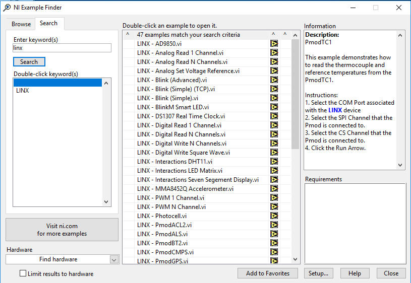411x283 pixels.
Task: Switch to the Browse tab
Action: pos(21,24)
